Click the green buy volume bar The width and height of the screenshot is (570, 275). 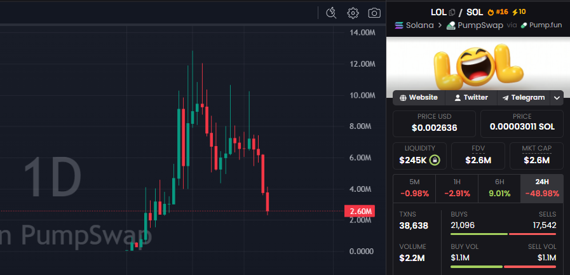pos(477,267)
